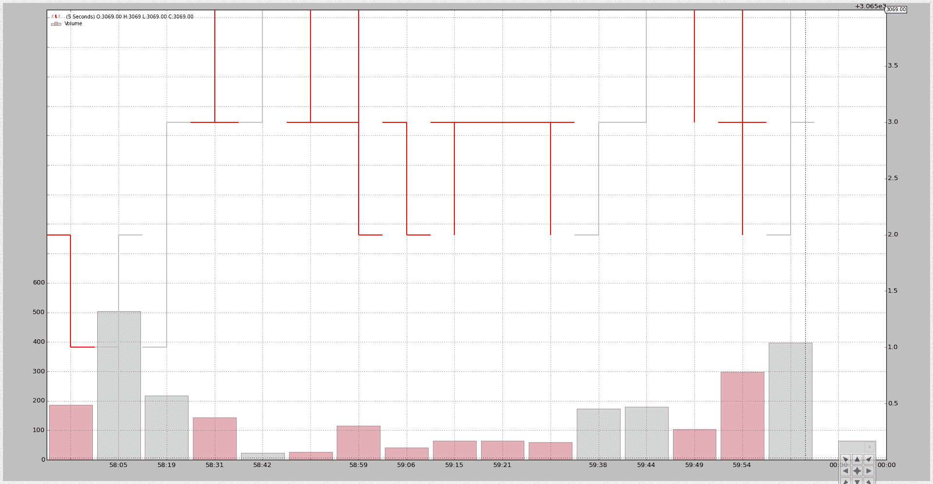Click the 600 volume axis label
Viewport: 933px width, 484px height.
pos(39,283)
